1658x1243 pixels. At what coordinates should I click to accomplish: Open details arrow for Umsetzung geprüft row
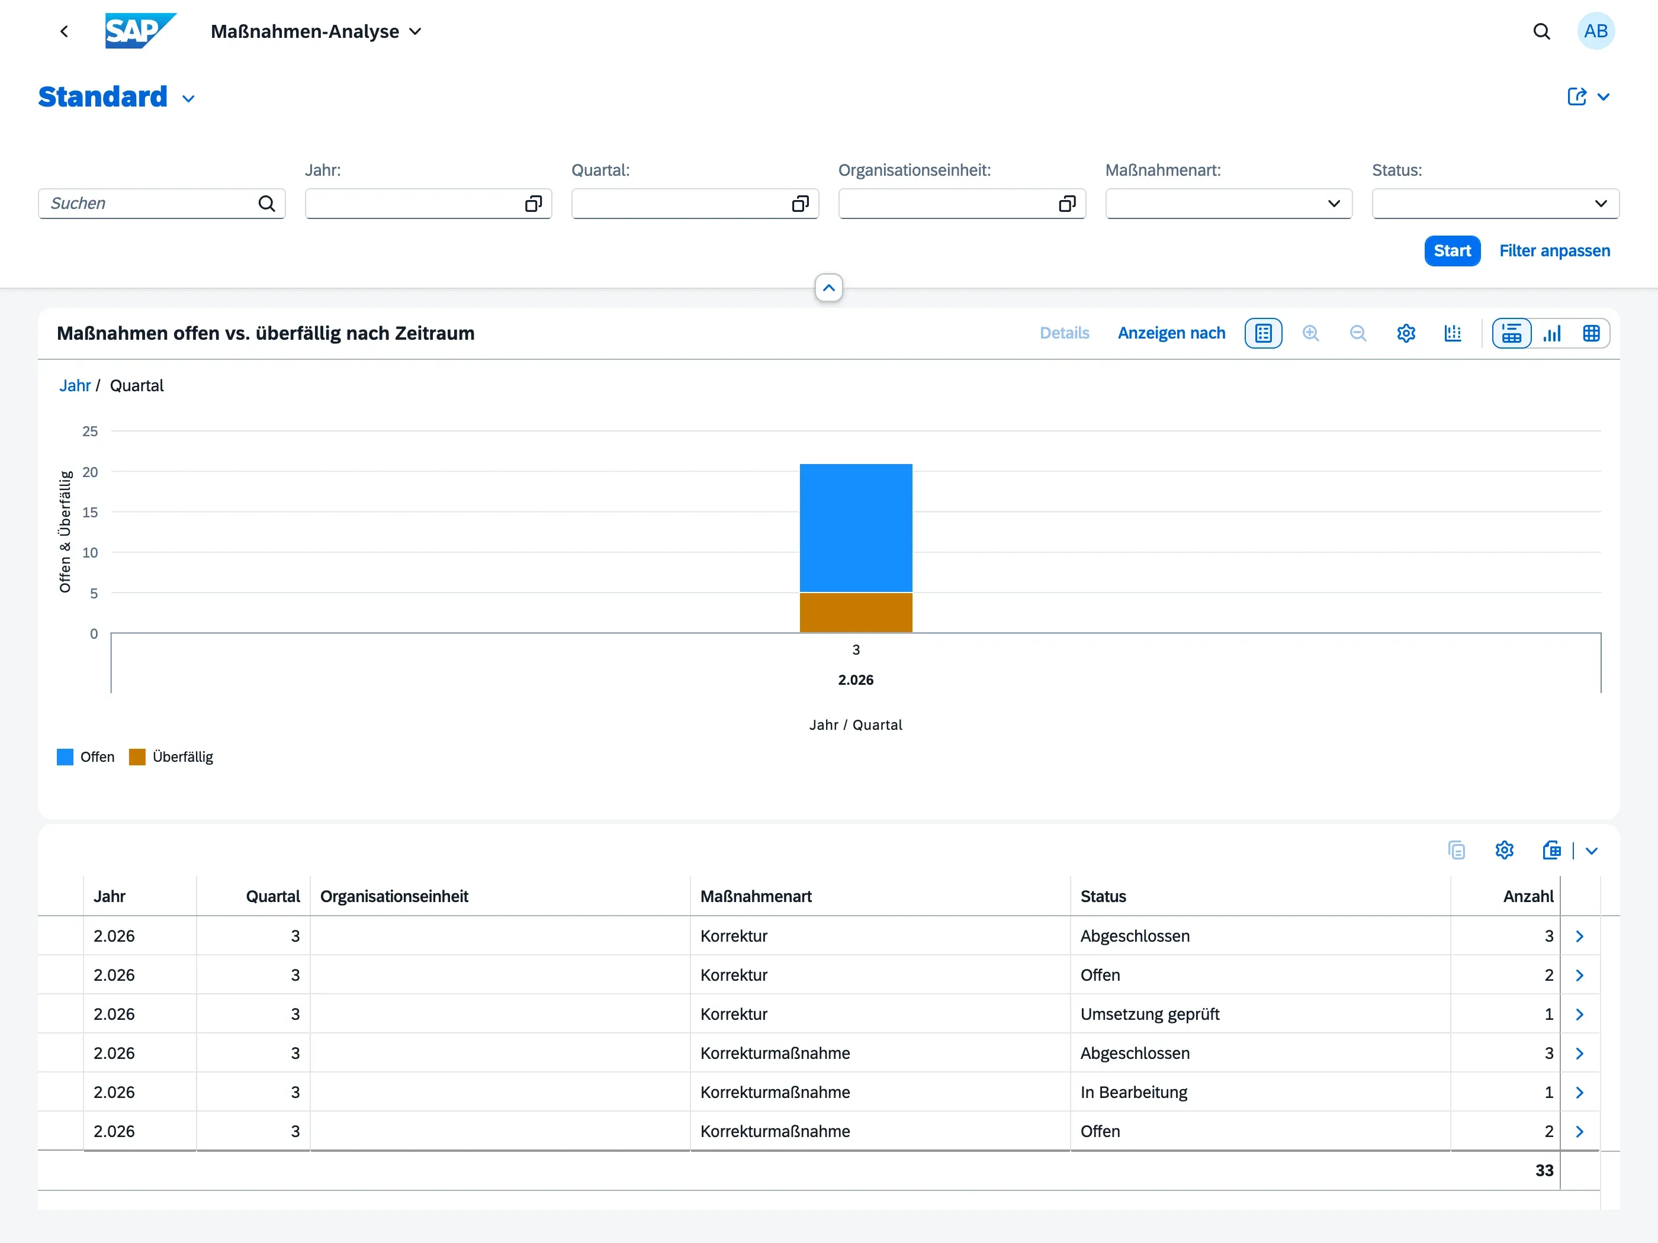click(1579, 1015)
